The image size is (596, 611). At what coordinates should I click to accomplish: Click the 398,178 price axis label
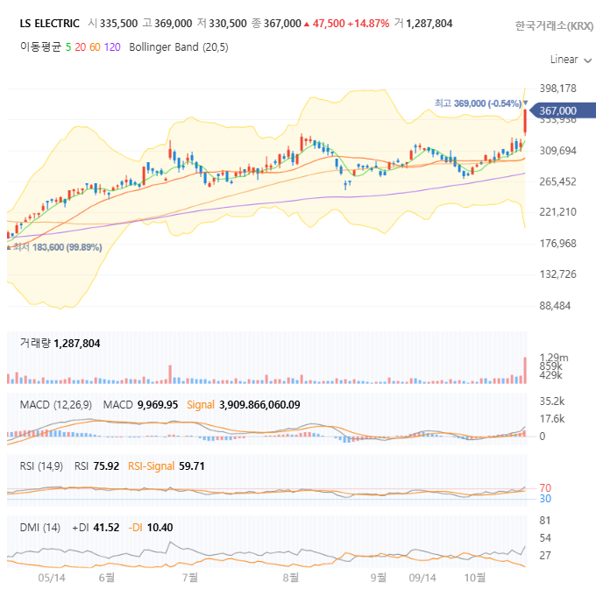(557, 89)
